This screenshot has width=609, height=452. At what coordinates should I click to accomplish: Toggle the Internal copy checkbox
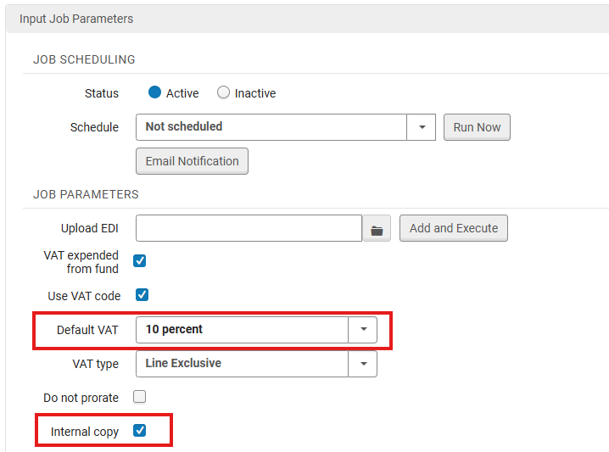tap(139, 430)
